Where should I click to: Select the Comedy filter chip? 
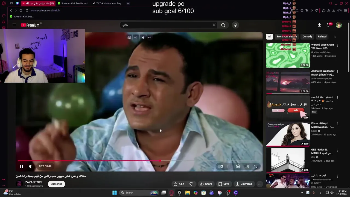click(x=307, y=36)
